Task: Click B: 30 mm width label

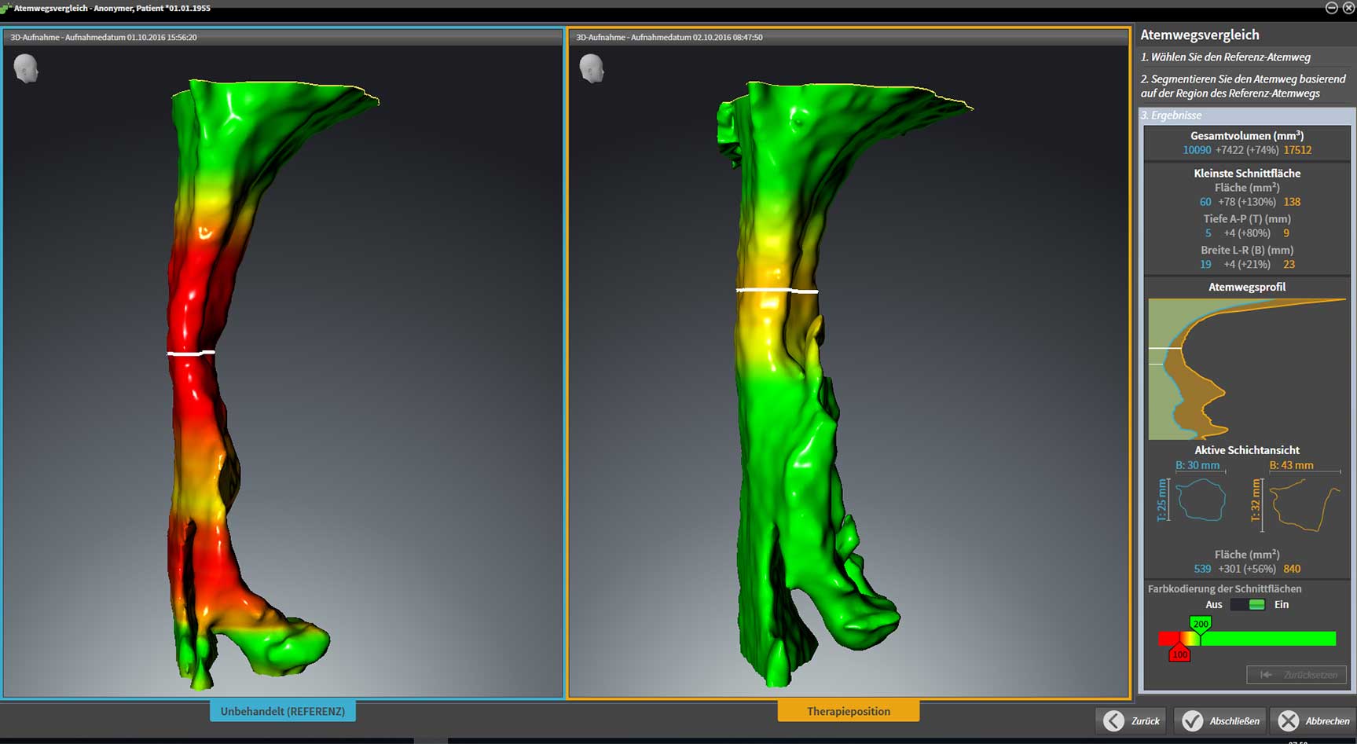Action: 1197,465
